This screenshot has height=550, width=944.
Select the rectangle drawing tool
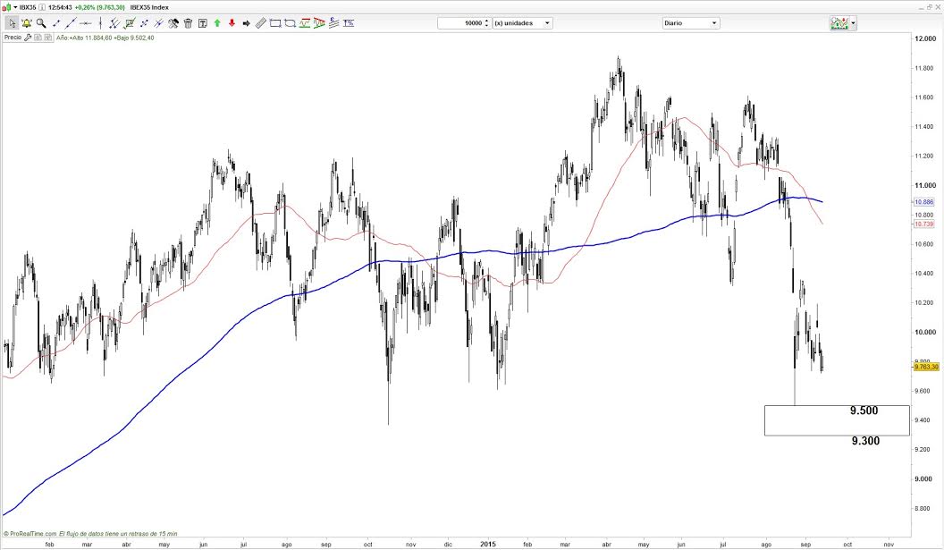(275, 23)
